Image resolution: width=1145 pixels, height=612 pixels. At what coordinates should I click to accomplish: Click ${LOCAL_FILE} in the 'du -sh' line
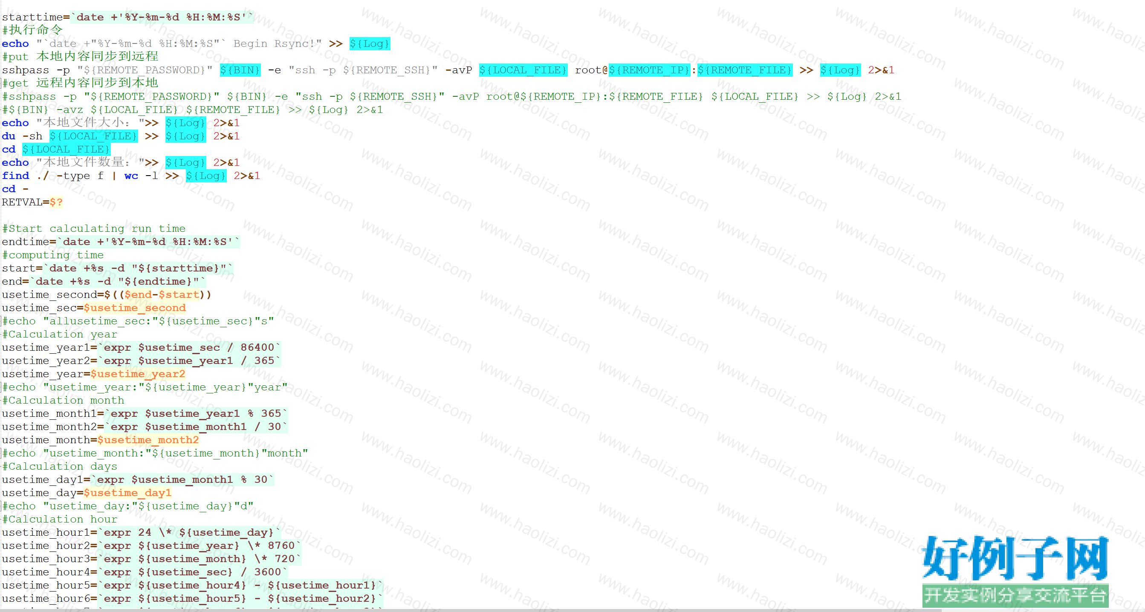click(x=93, y=136)
